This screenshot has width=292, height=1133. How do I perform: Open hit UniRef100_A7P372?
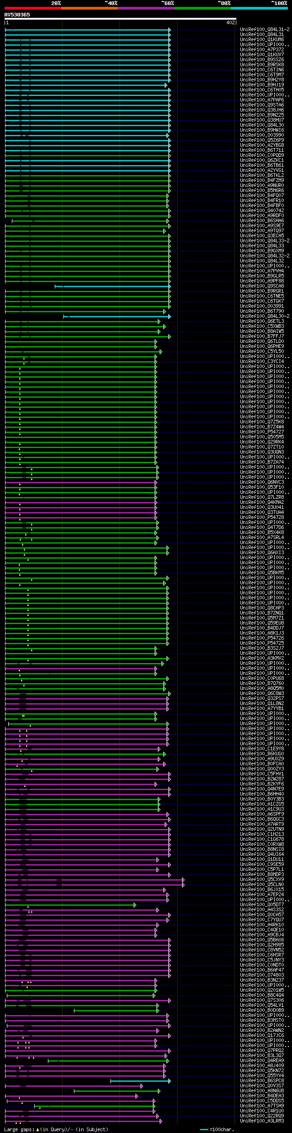(262, 49)
